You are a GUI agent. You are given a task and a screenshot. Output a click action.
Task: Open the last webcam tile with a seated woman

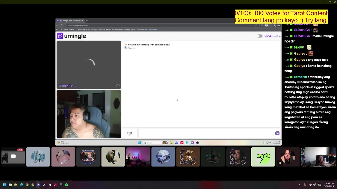point(319,157)
